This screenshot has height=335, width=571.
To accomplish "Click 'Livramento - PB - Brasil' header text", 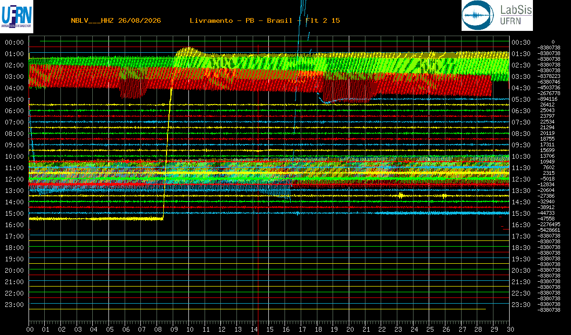I will pos(241,20).
